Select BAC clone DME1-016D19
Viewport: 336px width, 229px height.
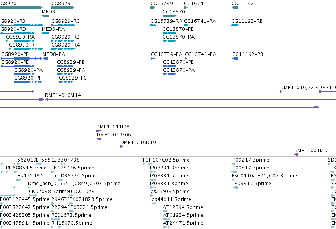pos(138,143)
